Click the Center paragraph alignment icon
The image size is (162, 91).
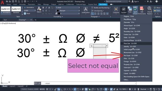point(98,14)
